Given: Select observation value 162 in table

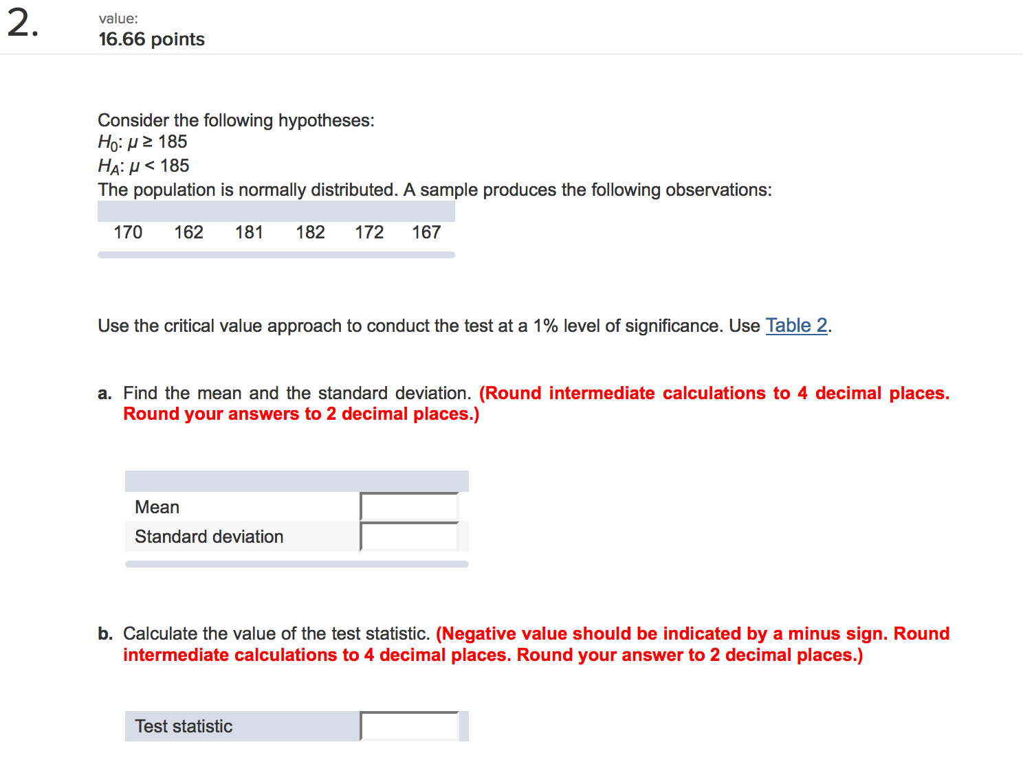Looking at the screenshot, I should coord(188,232).
